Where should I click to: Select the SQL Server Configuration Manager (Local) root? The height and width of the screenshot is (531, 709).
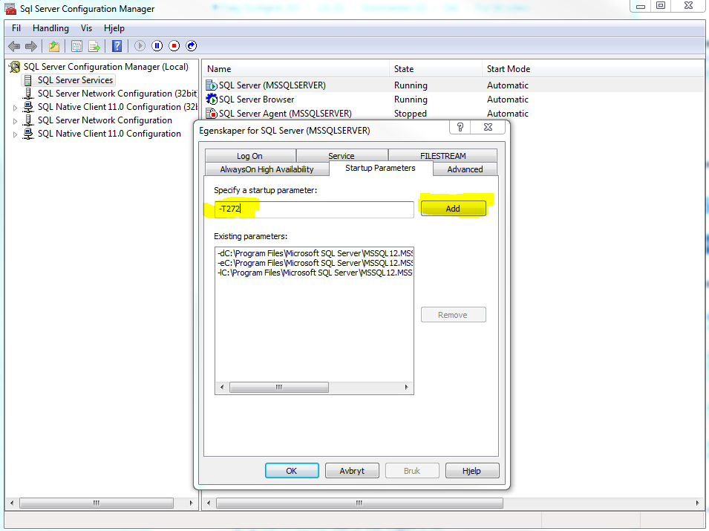pos(106,67)
